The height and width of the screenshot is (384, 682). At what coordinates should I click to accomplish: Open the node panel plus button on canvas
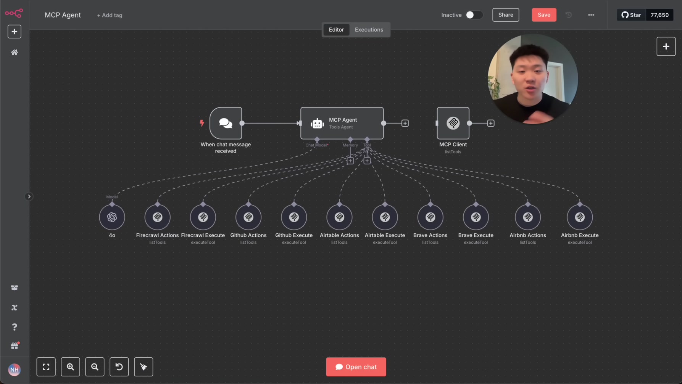pos(666,47)
